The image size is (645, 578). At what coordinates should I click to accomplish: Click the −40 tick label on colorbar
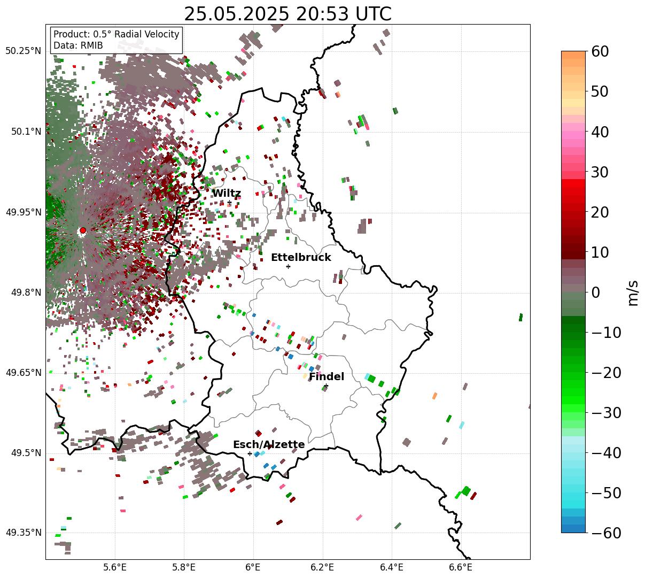606,453
